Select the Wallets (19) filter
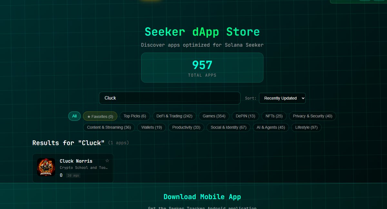387x209 pixels. pos(152,127)
